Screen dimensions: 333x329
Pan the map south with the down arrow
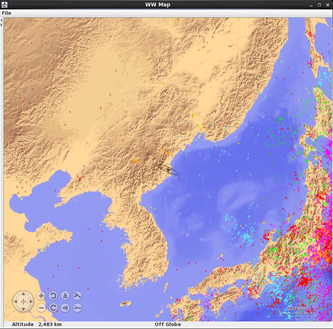click(23, 309)
